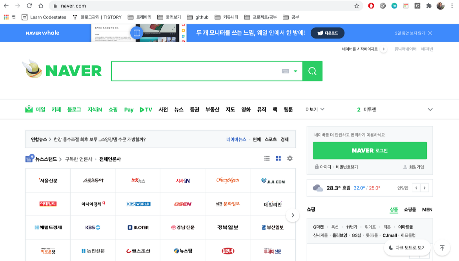Open the on-screen keyboard icon in search box

(286, 71)
